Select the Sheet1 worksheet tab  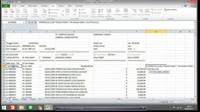pyautogui.click(x=15, y=99)
